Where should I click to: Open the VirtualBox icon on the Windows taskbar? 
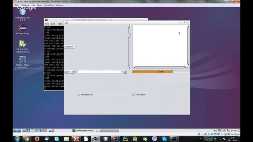click(x=95, y=139)
